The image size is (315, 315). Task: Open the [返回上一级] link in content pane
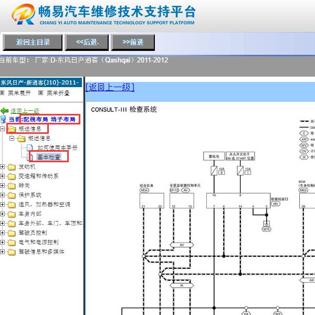pos(110,87)
